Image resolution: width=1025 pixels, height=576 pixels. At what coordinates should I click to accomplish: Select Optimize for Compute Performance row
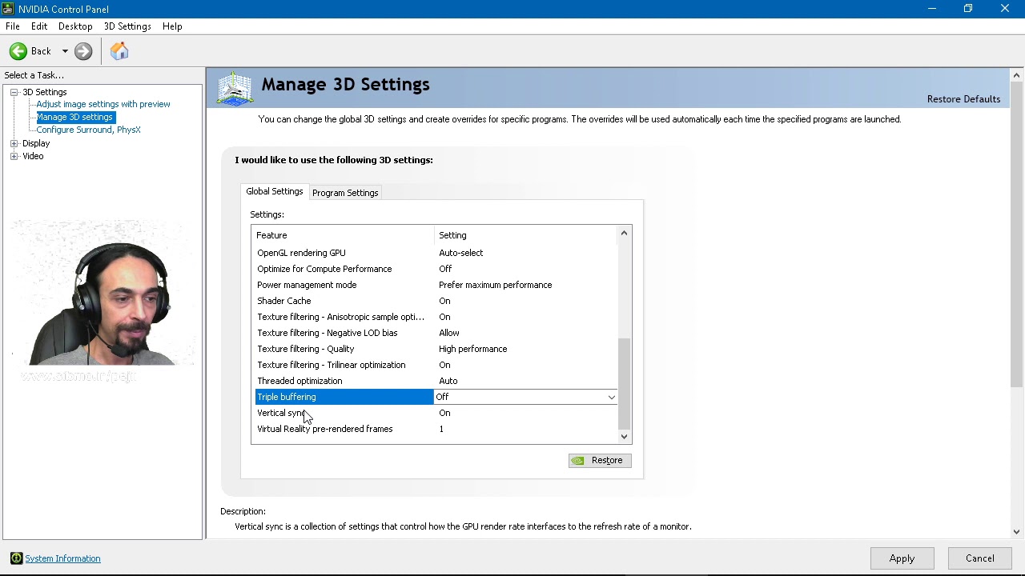coord(436,269)
